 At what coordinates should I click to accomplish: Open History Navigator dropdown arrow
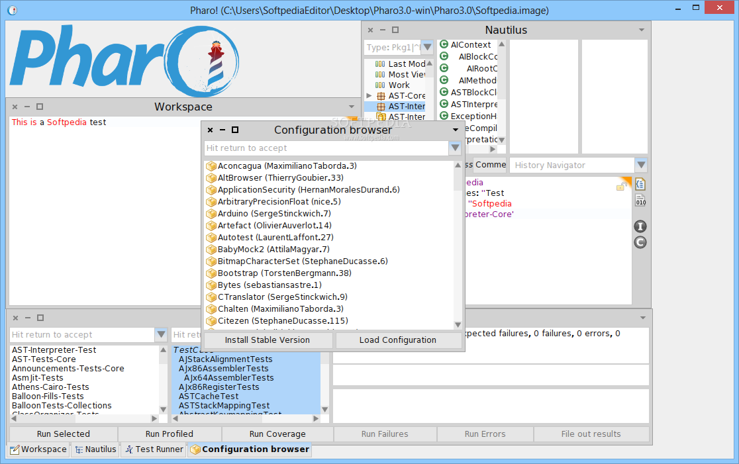pos(641,165)
